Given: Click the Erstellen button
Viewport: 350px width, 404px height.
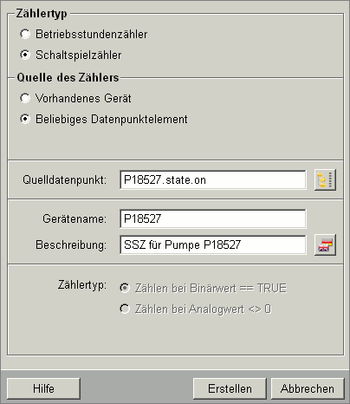Looking at the screenshot, I should (x=230, y=388).
